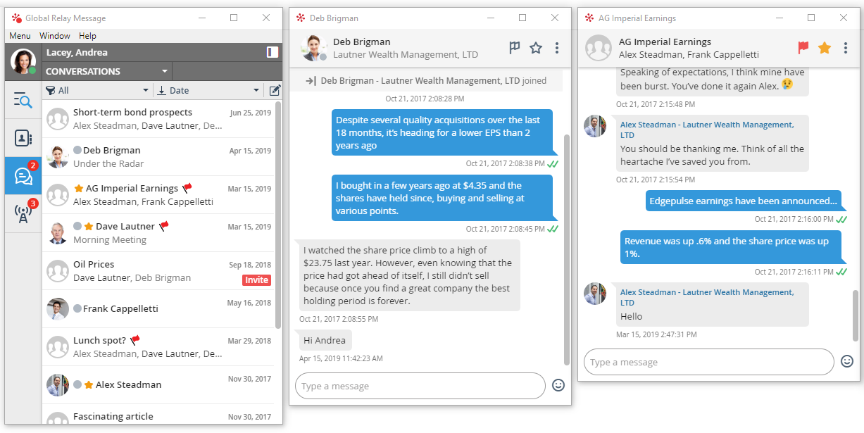The height and width of the screenshot is (433, 864).
Task: Remove the flag from AG Imperial Earnings
Action: pyautogui.click(x=803, y=48)
